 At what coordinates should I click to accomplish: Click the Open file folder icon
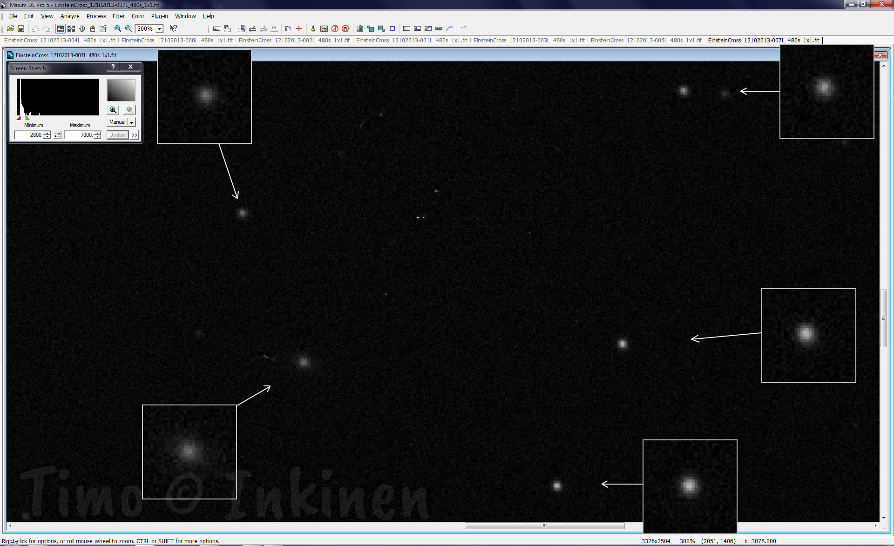10,28
